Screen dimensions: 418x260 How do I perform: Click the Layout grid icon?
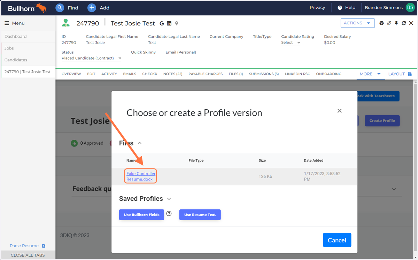point(410,74)
